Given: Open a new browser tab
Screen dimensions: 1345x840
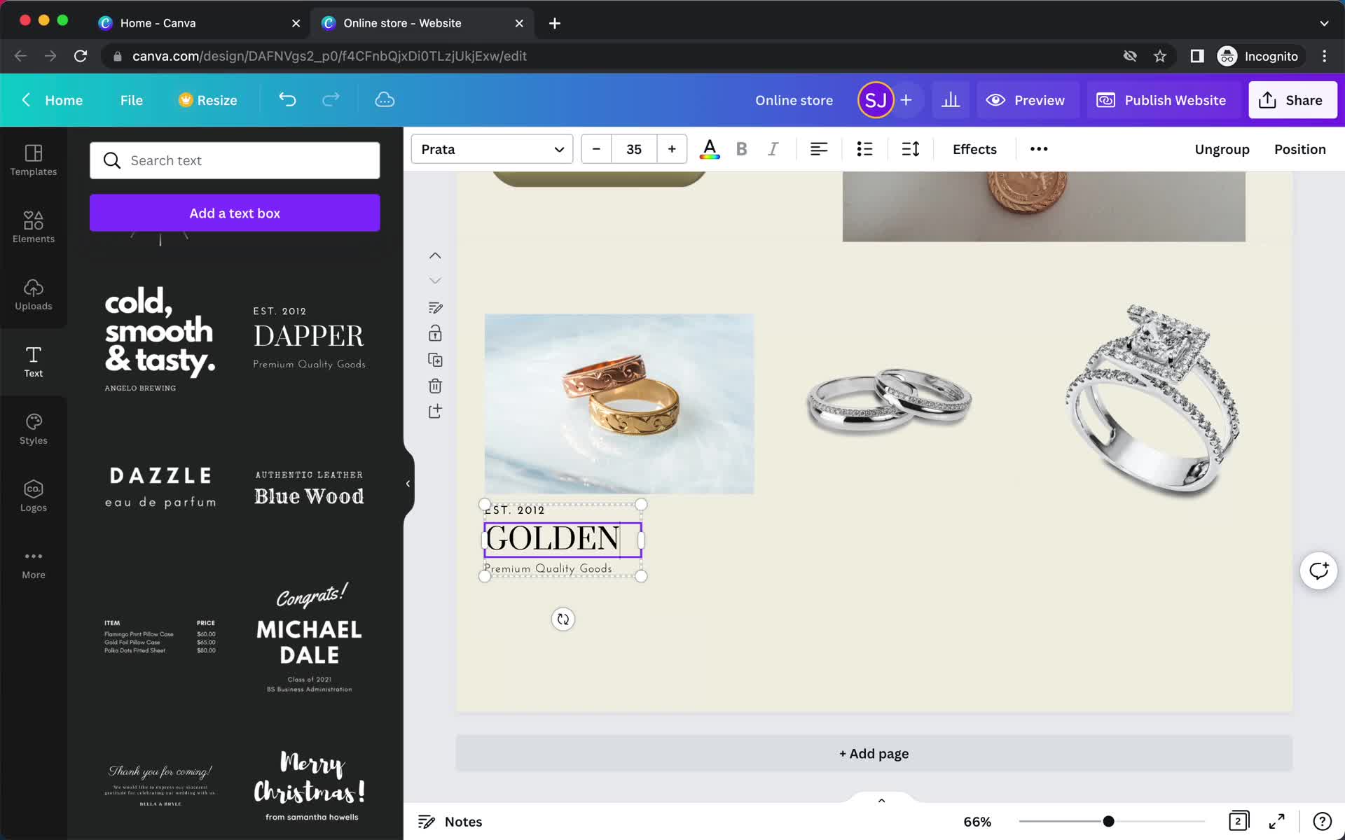Looking at the screenshot, I should click(554, 23).
